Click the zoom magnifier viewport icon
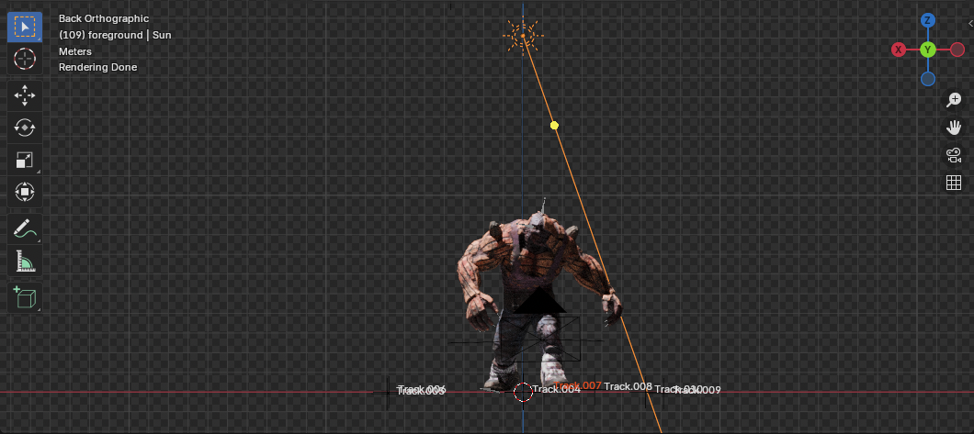This screenshot has height=434, width=974. click(954, 100)
